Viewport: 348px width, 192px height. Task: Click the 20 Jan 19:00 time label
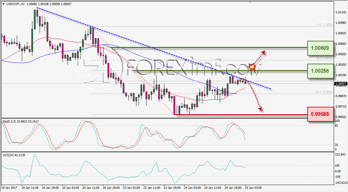111,188
